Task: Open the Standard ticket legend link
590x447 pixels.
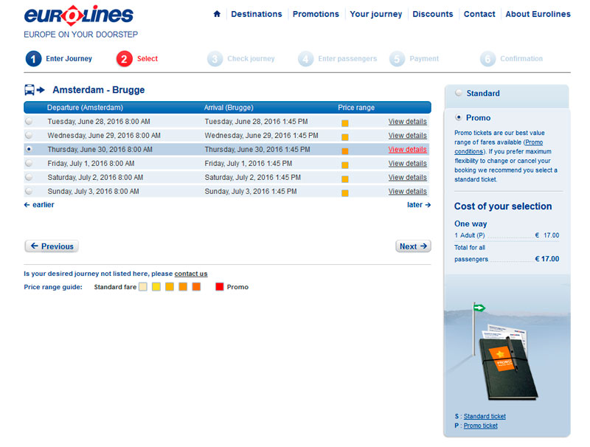Action: pos(485,416)
